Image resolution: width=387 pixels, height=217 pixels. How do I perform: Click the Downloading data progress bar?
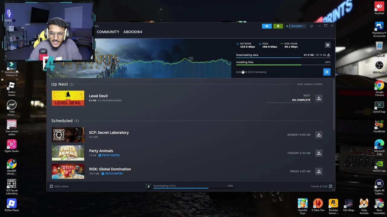[283, 58]
